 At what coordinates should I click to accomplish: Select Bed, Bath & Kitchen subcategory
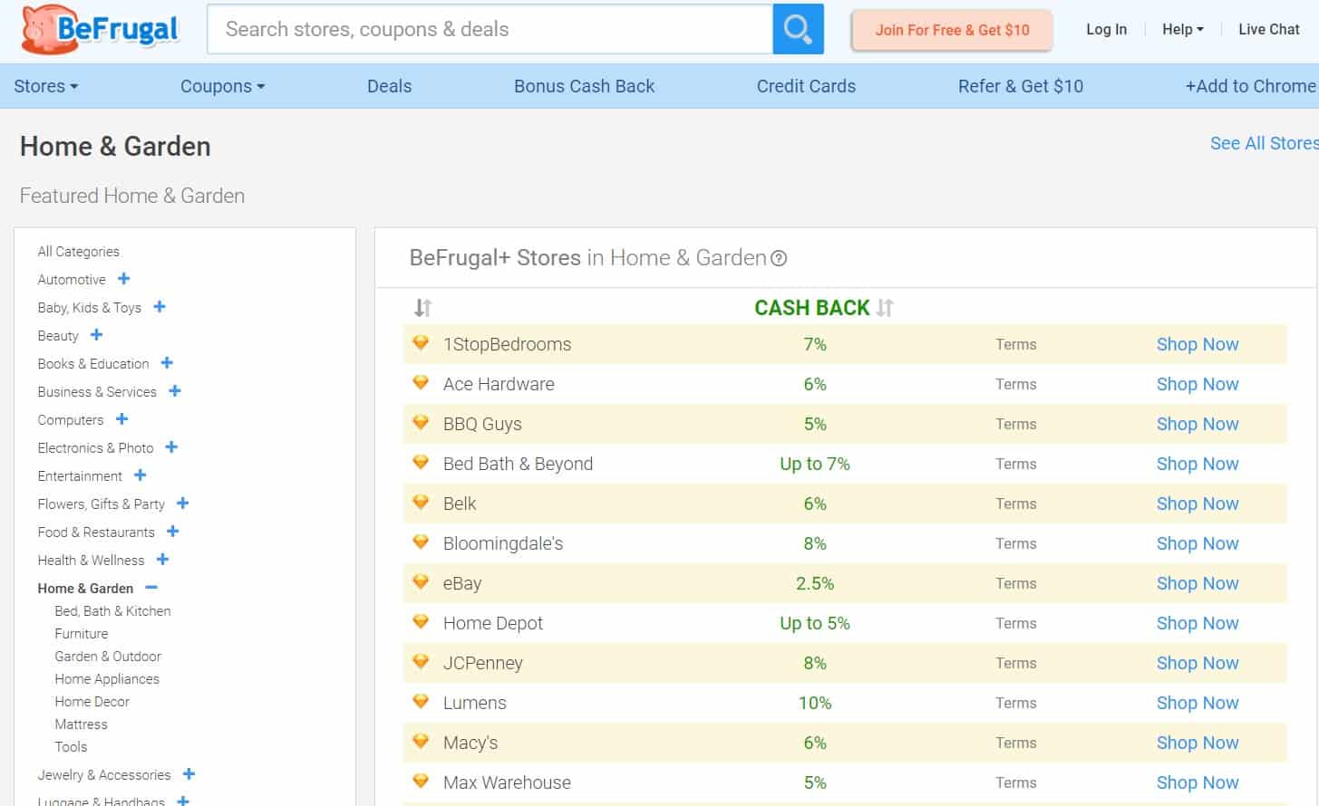tap(112, 611)
